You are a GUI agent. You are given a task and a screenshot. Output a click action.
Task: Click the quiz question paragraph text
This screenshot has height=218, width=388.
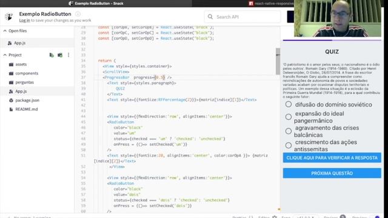[x=332, y=81]
